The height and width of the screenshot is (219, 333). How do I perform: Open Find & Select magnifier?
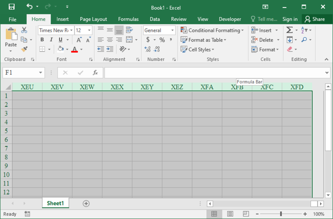306,40
